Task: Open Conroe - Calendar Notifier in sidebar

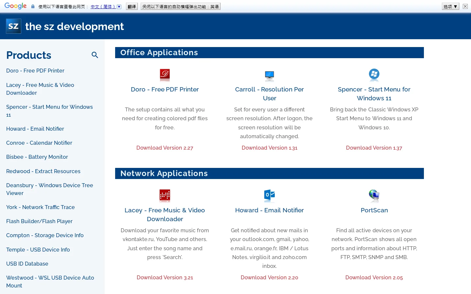Action: pyautogui.click(x=39, y=143)
